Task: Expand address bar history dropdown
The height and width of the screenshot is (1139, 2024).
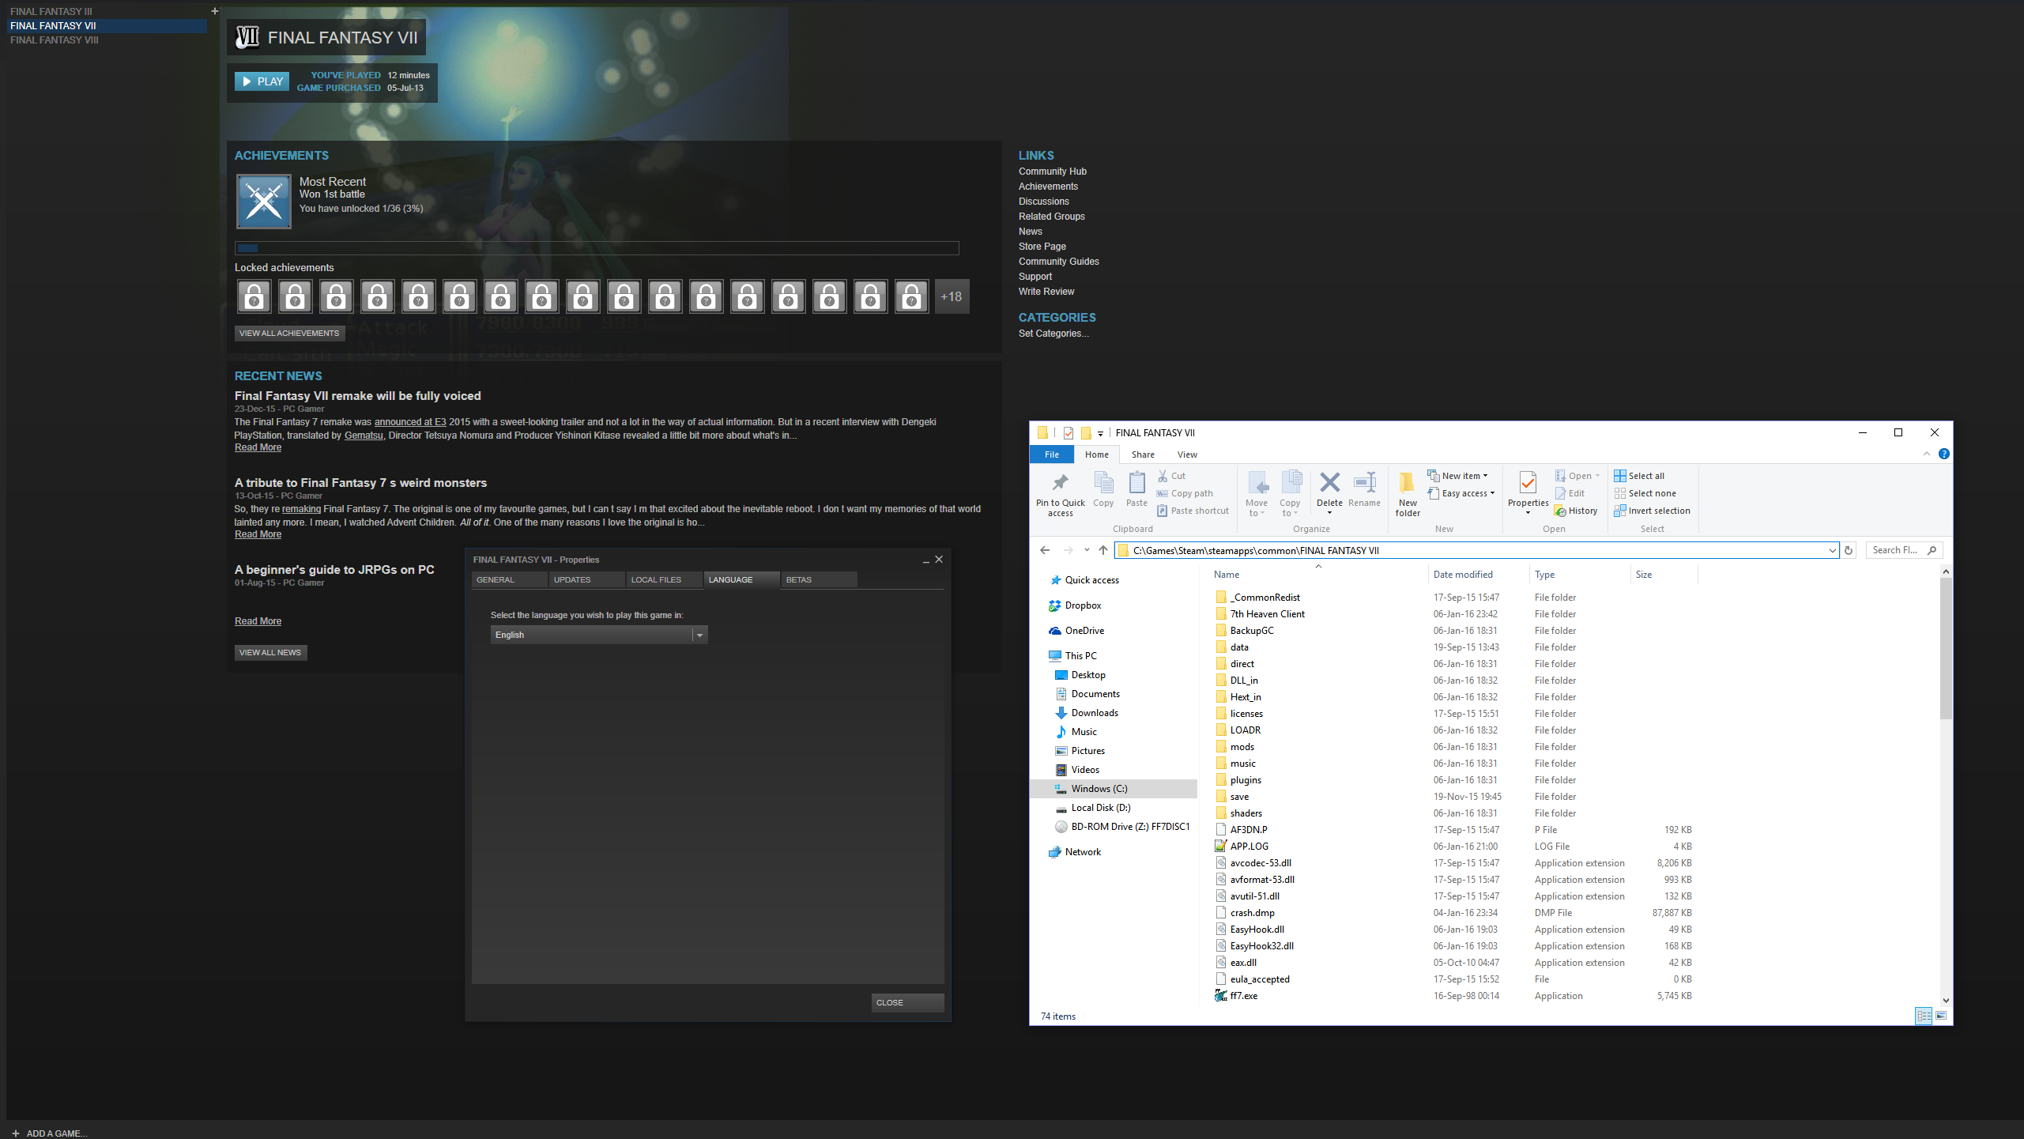Action: pos(1832,550)
